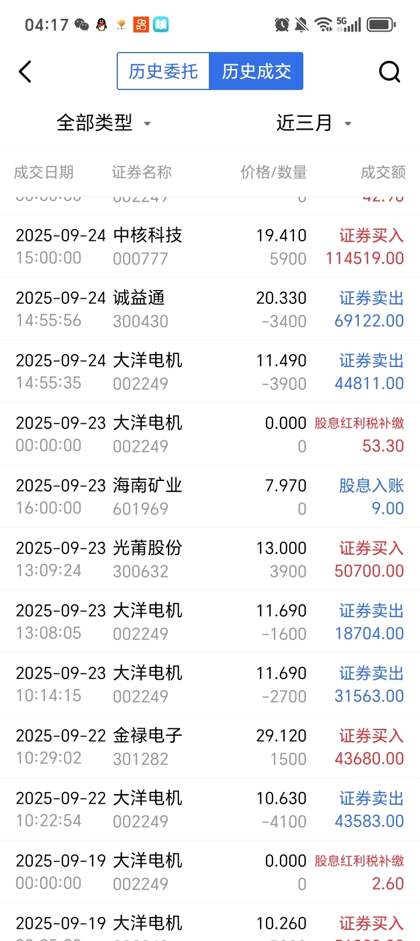This screenshot has height=941, width=420.
Task: Open the 光莆股份 purchase record
Action: (x=210, y=559)
